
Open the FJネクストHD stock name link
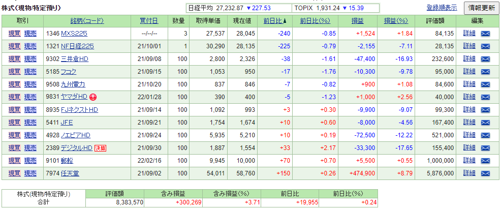pyautogui.click(x=79, y=110)
